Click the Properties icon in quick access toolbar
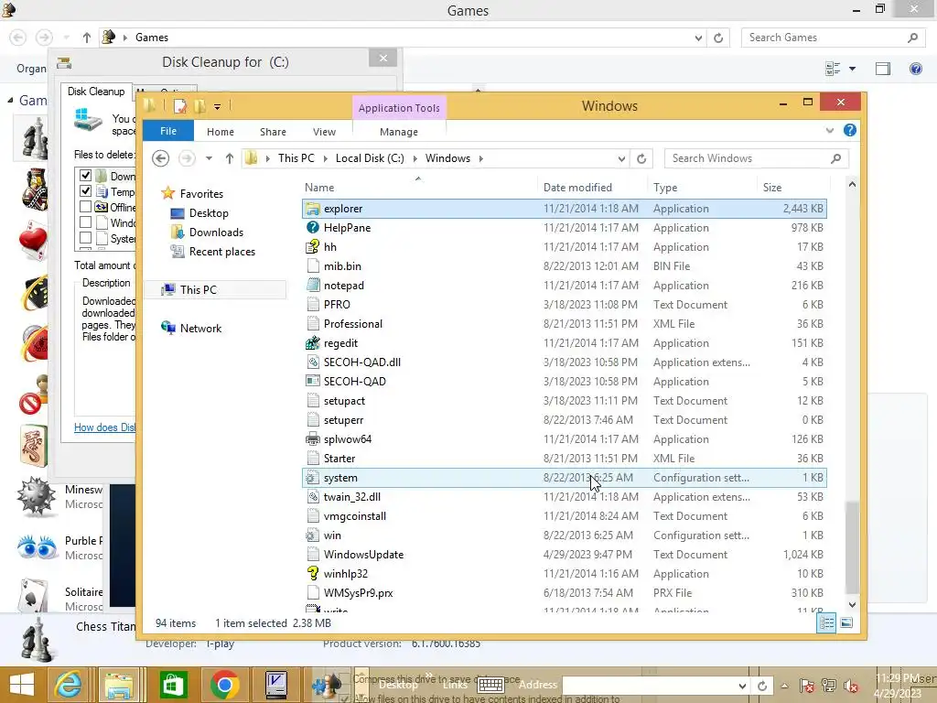Screen dimensions: 937x703 (179, 106)
